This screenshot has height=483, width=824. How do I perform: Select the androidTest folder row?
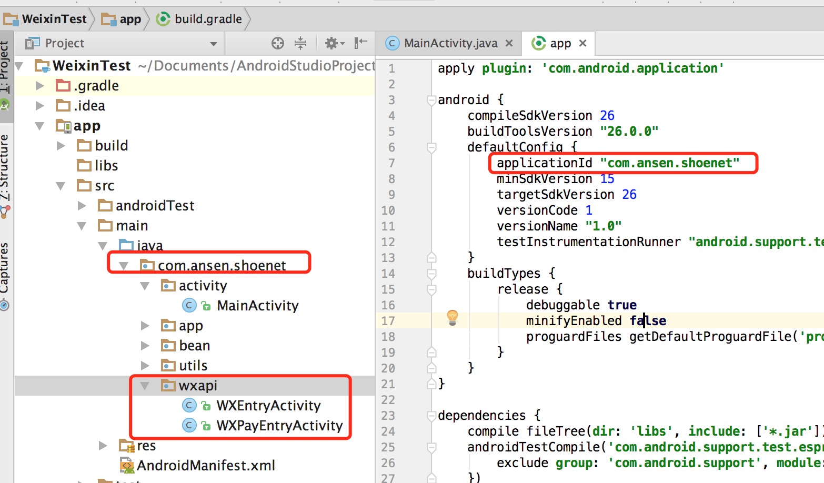pyautogui.click(x=194, y=206)
